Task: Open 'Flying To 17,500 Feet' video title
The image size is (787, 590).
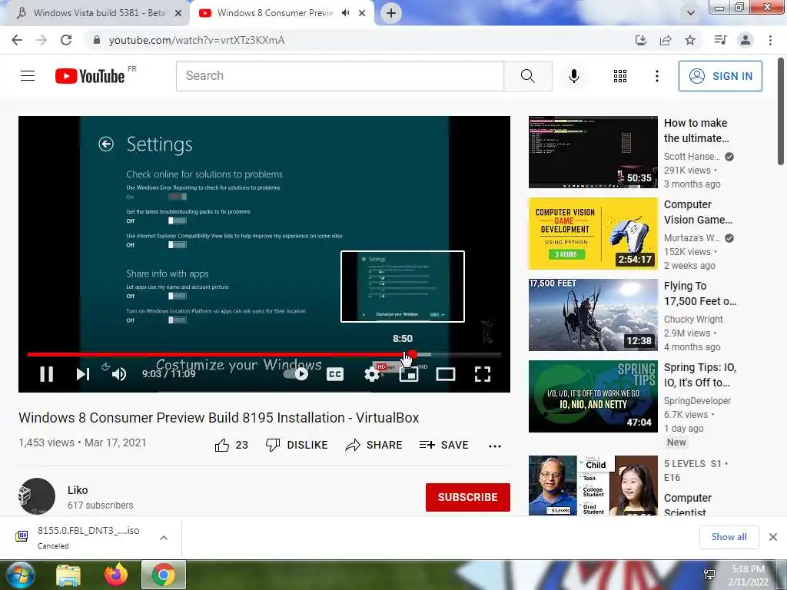Action: [700, 293]
